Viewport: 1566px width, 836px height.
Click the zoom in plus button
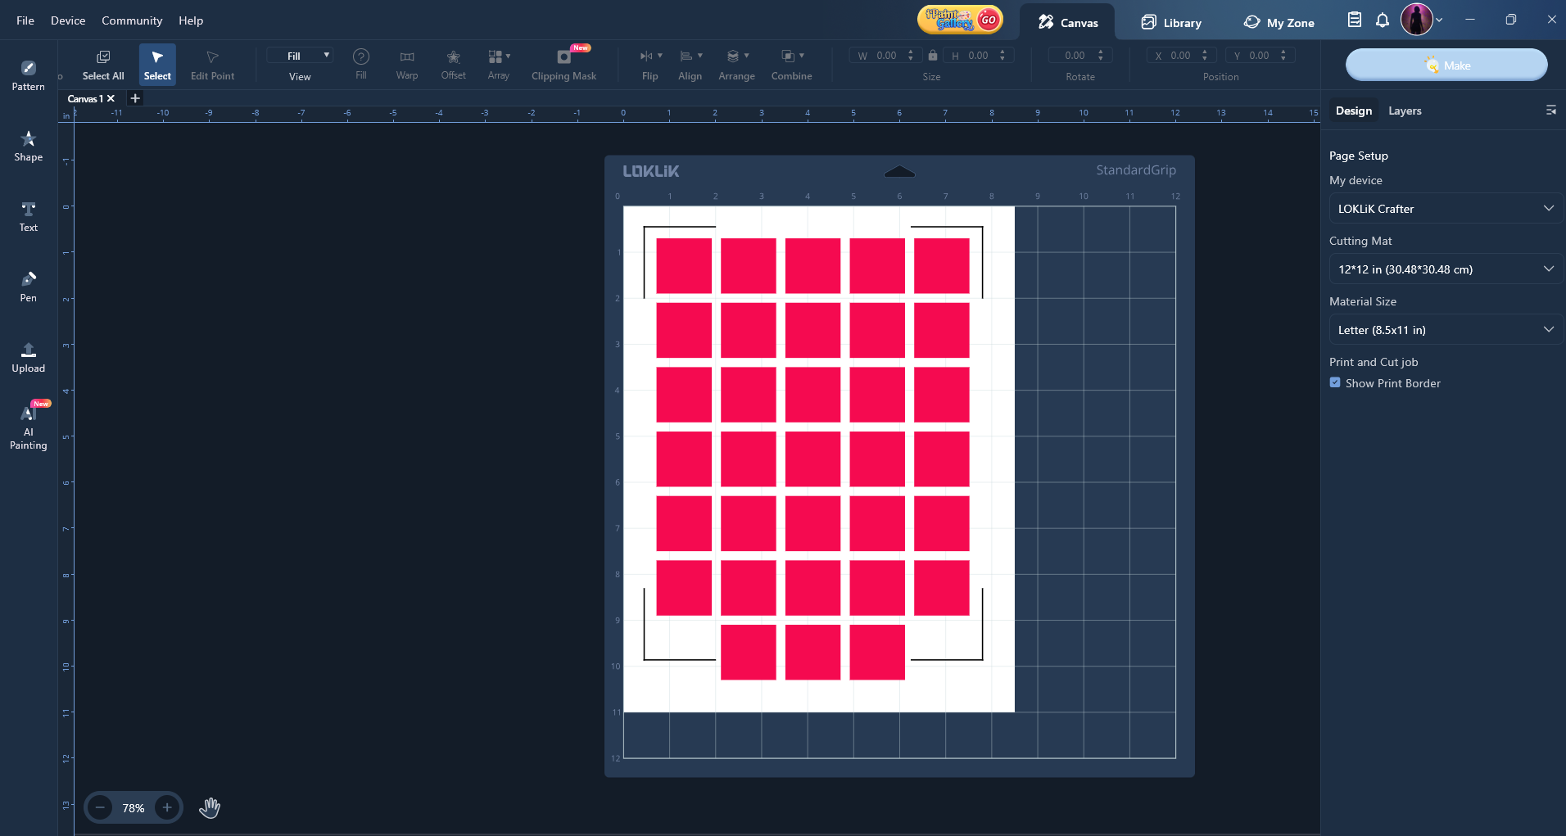pyautogui.click(x=167, y=808)
